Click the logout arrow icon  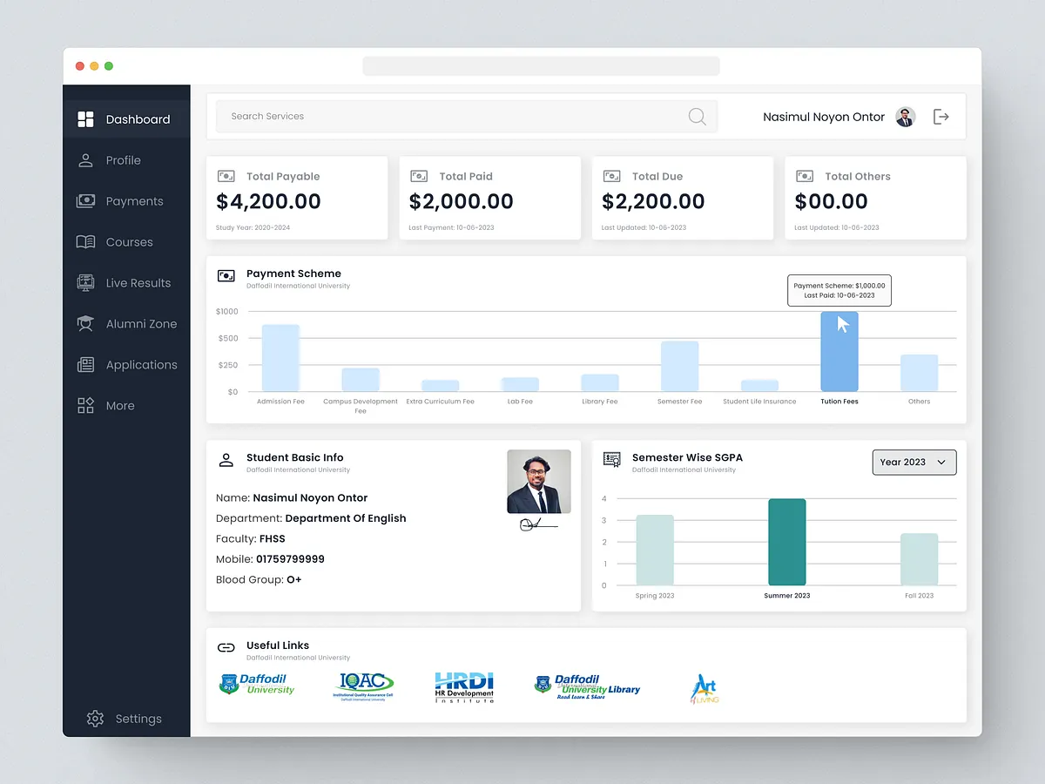coord(940,116)
